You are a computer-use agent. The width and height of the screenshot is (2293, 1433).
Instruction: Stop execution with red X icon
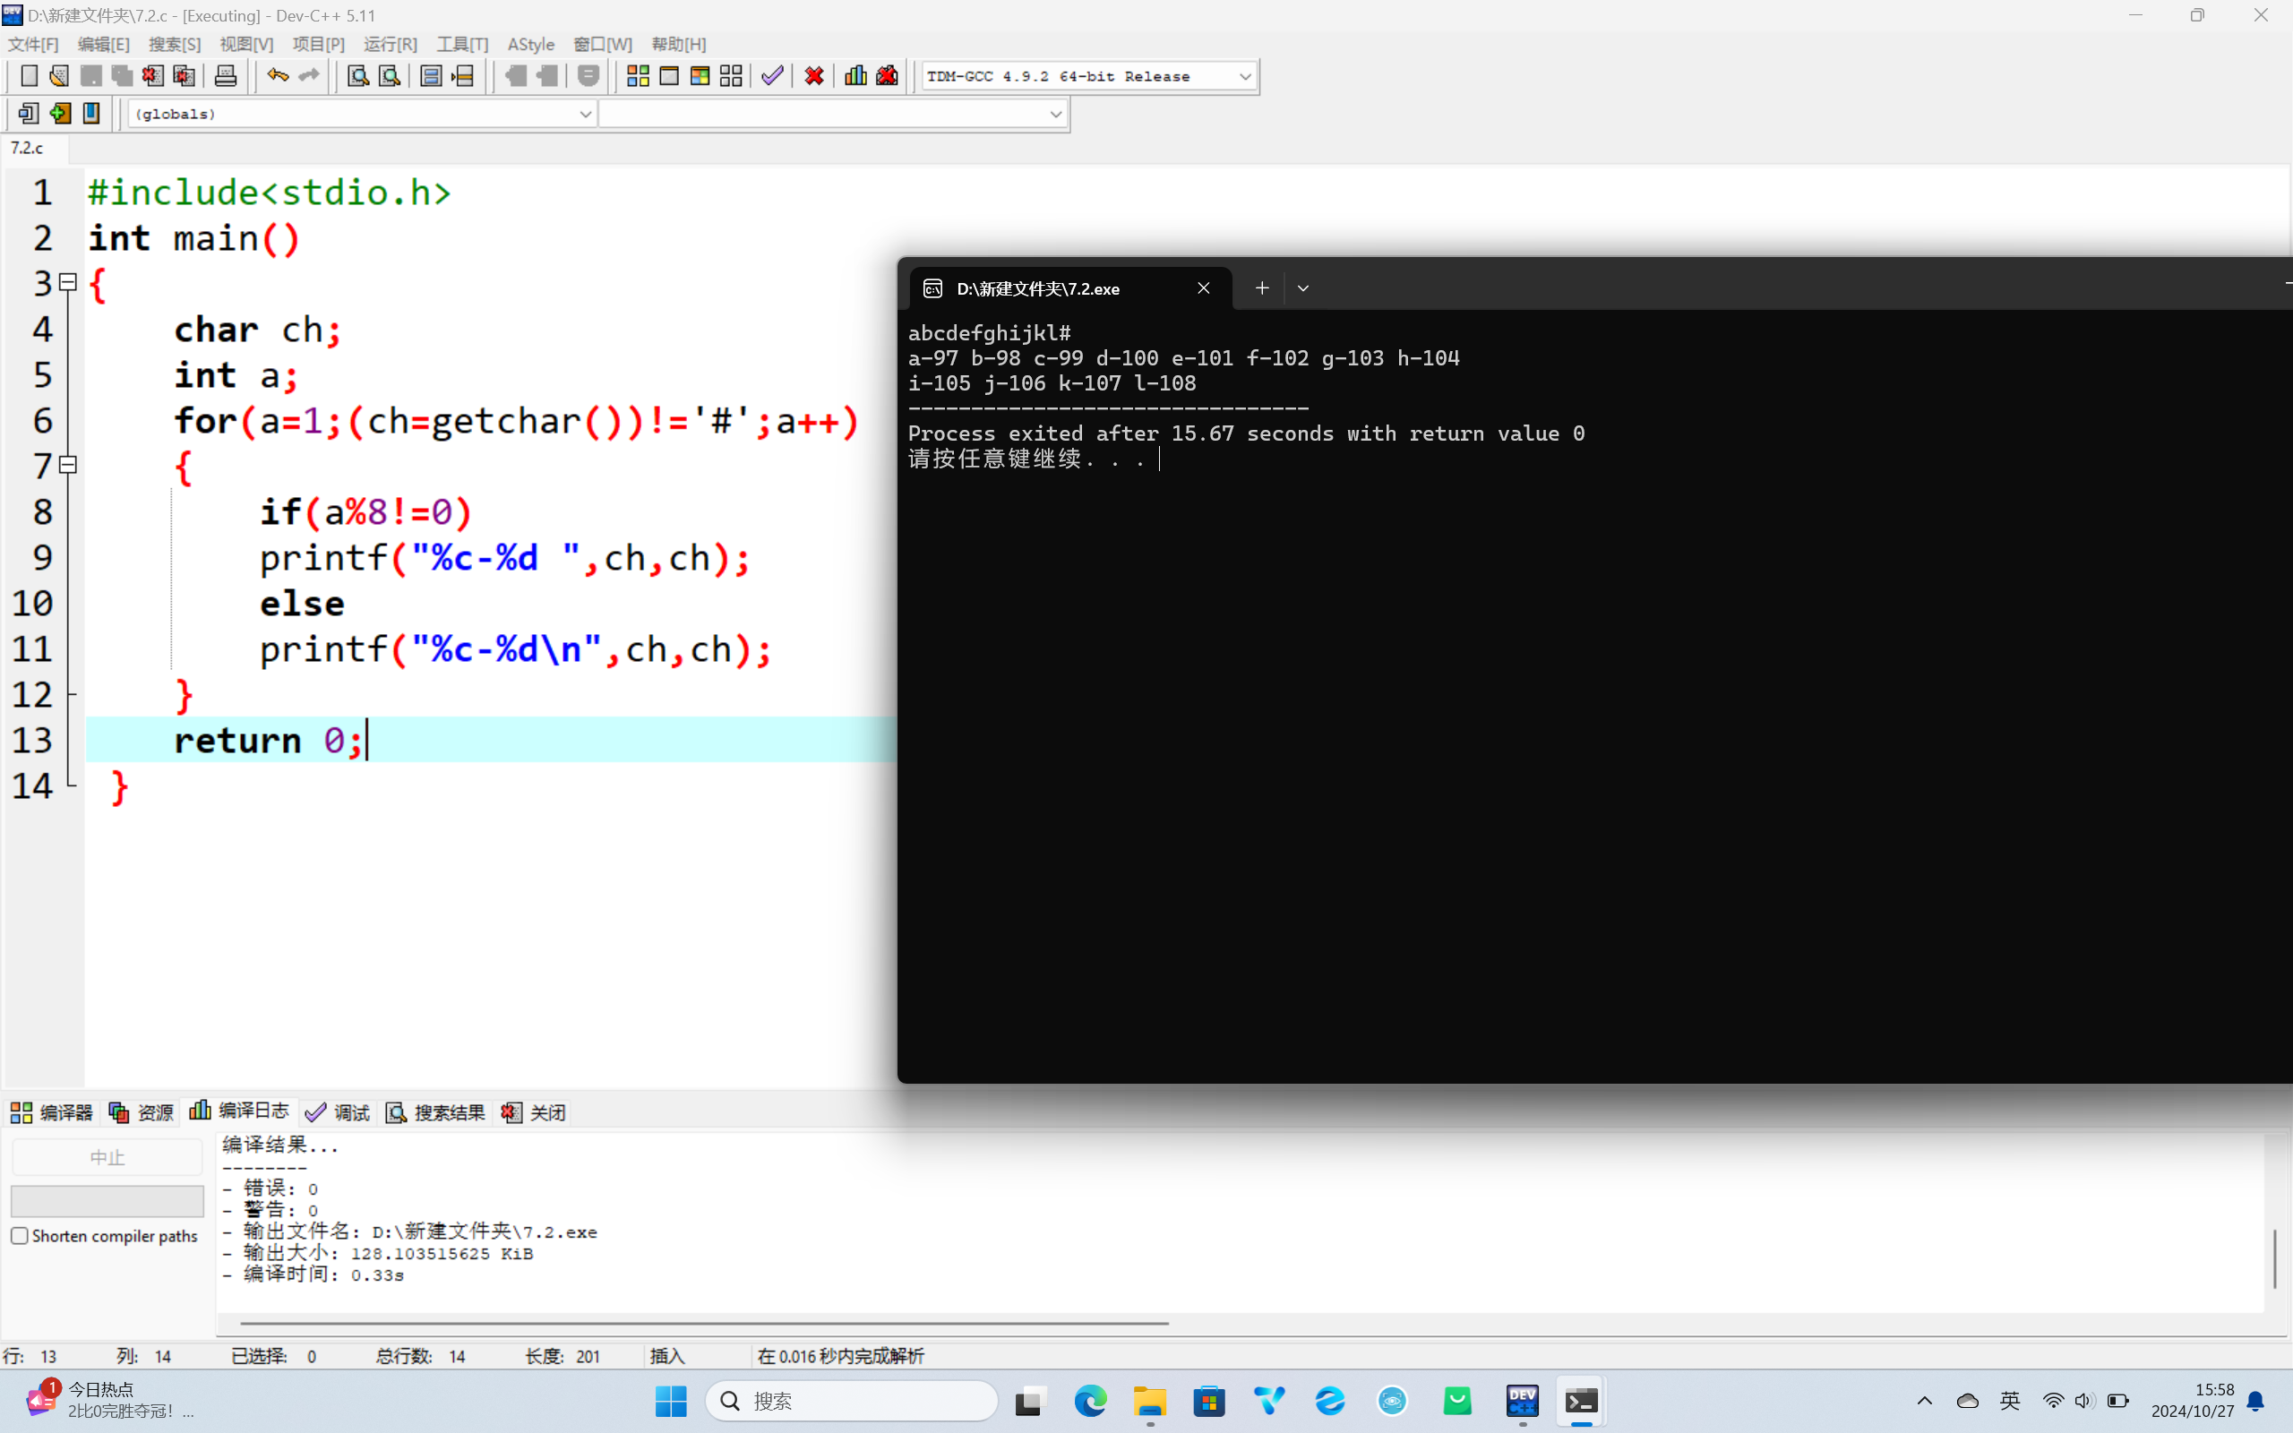[814, 76]
